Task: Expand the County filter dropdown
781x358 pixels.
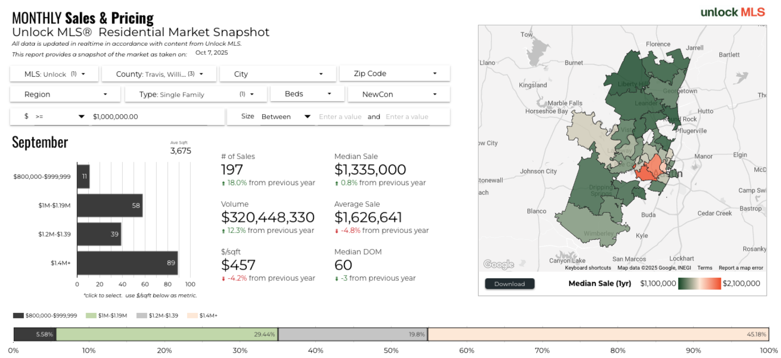Action: [x=158, y=74]
